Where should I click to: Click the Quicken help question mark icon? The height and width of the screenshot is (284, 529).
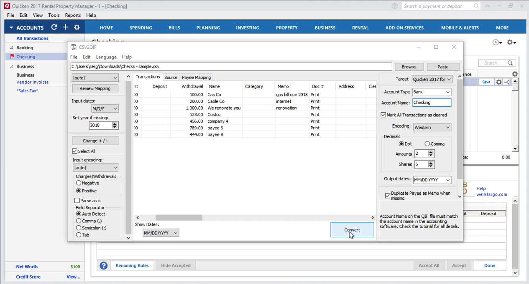[395, 6]
